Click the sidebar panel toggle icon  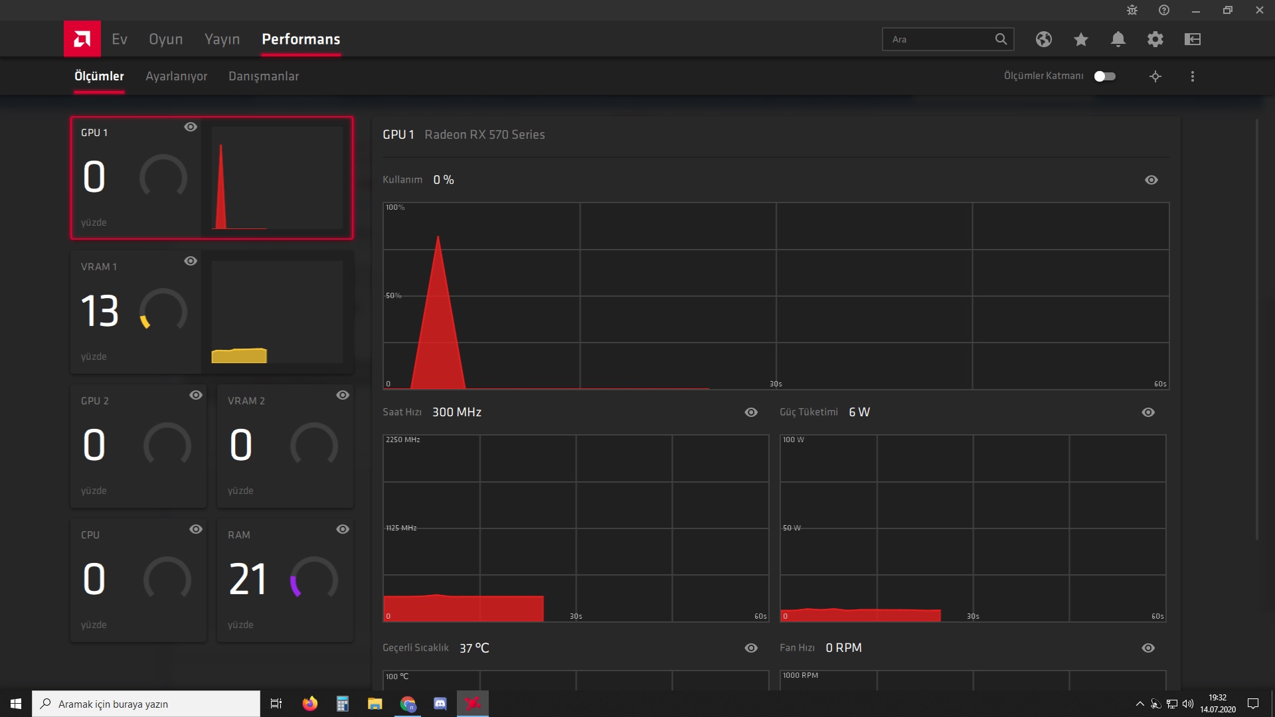1192,39
